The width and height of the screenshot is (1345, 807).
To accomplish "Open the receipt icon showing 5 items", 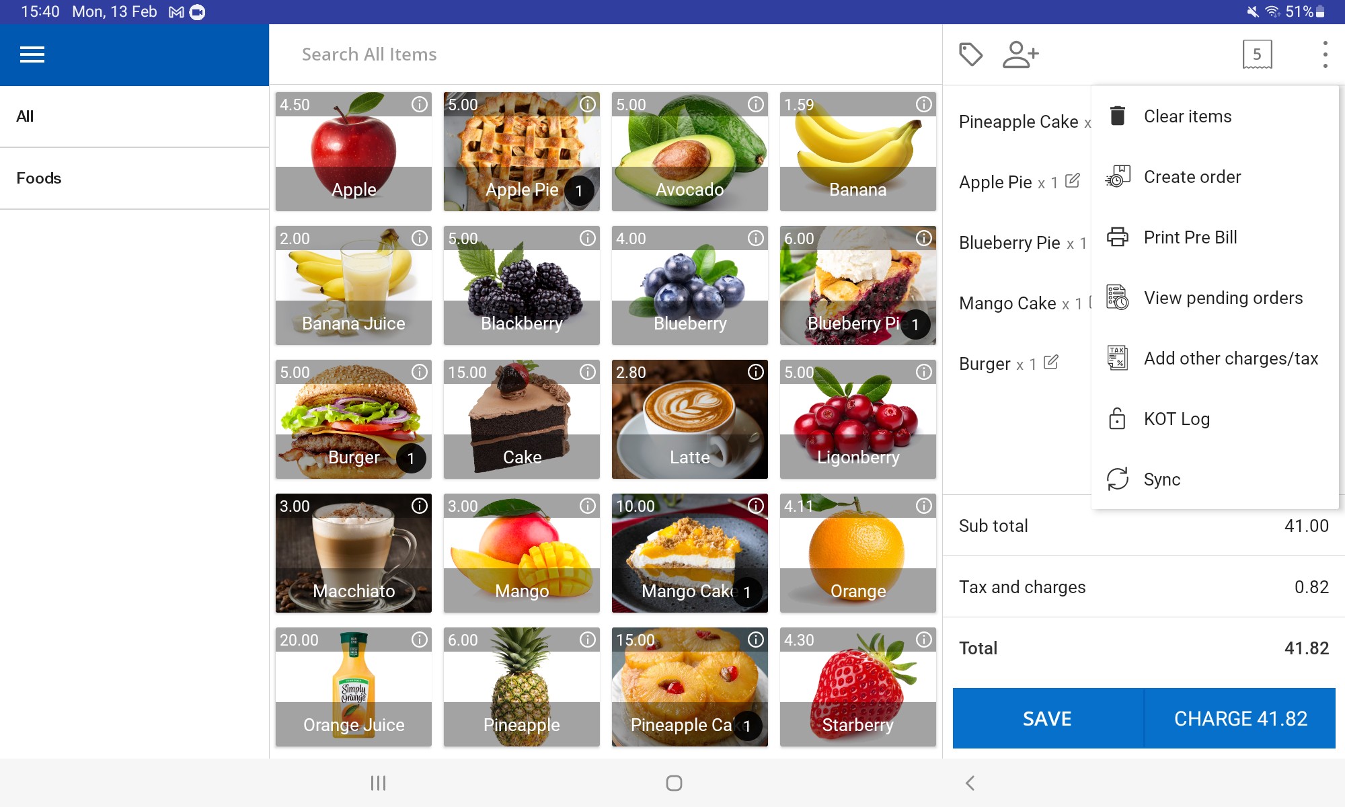I will tap(1257, 54).
